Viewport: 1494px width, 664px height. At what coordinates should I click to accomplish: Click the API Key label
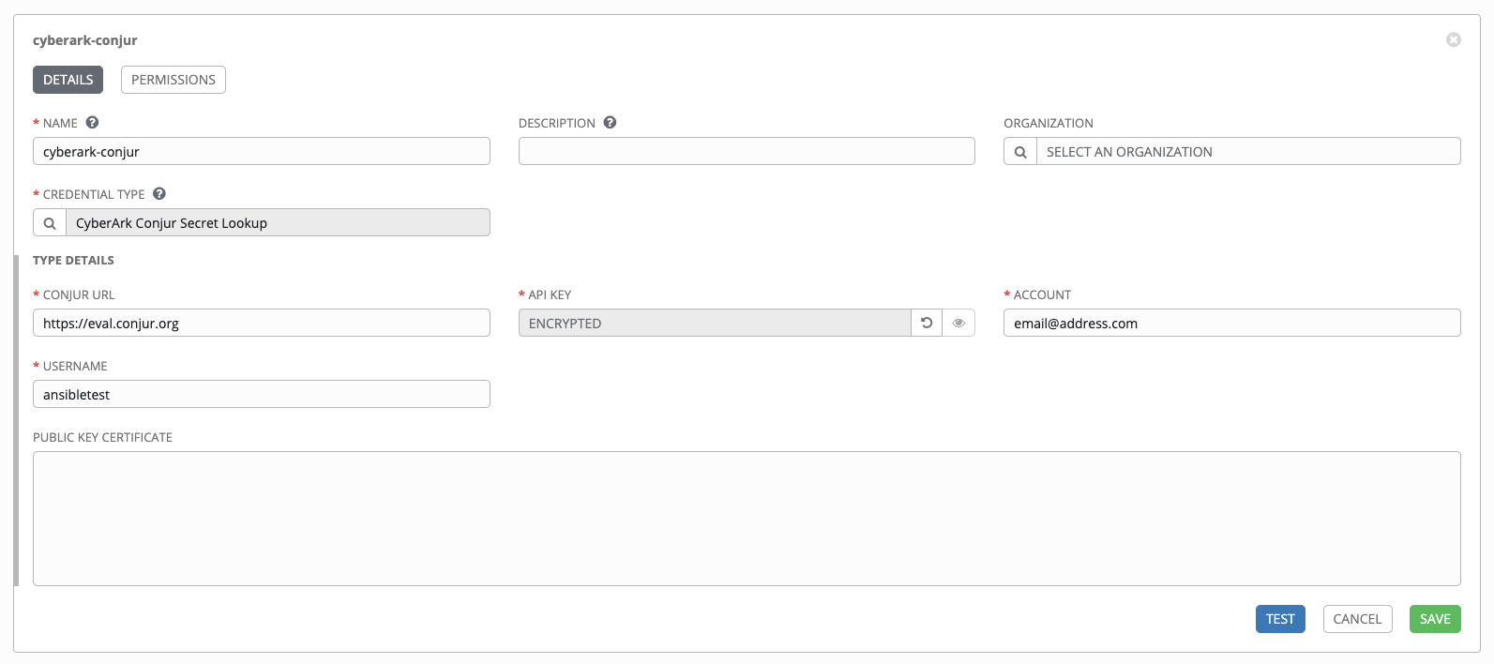tap(550, 294)
